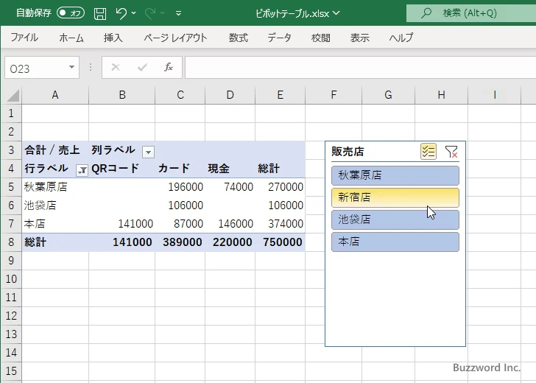Click the formula bar Cancel (X) icon

[116, 67]
